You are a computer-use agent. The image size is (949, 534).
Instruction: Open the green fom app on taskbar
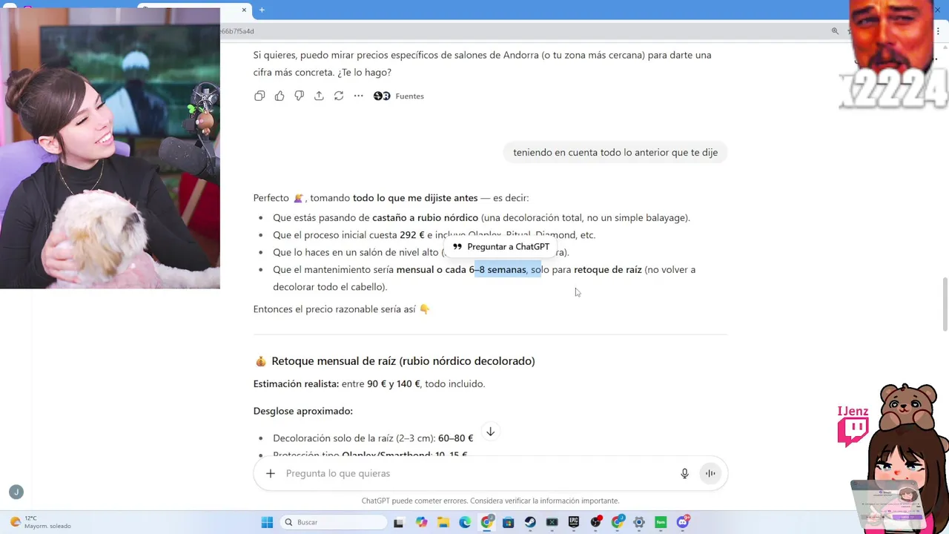pyautogui.click(x=661, y=522)
